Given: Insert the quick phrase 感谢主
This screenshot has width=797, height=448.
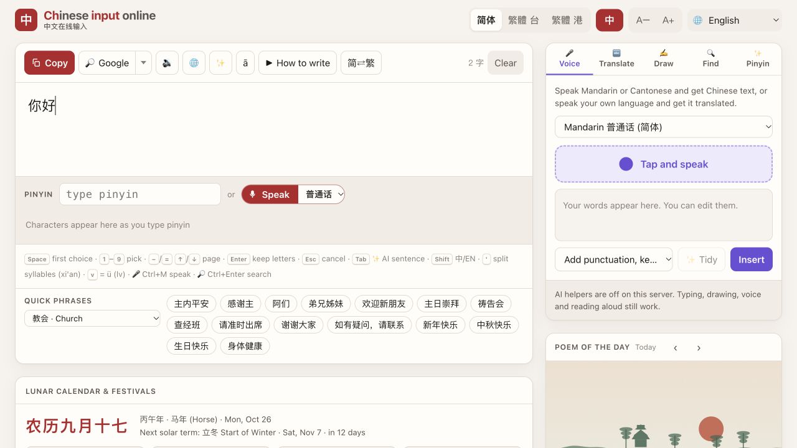Looking at the screenshot, I should pyautogui.click(x=241, y=304).
